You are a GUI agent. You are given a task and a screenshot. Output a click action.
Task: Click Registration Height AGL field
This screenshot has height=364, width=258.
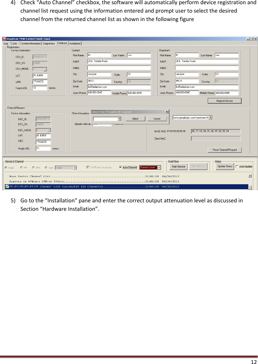coord(40,88)
